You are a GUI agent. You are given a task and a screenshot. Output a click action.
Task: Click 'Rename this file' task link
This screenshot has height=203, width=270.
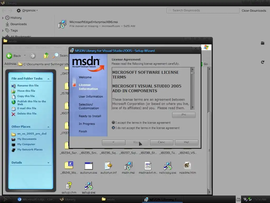click(28, 85)
